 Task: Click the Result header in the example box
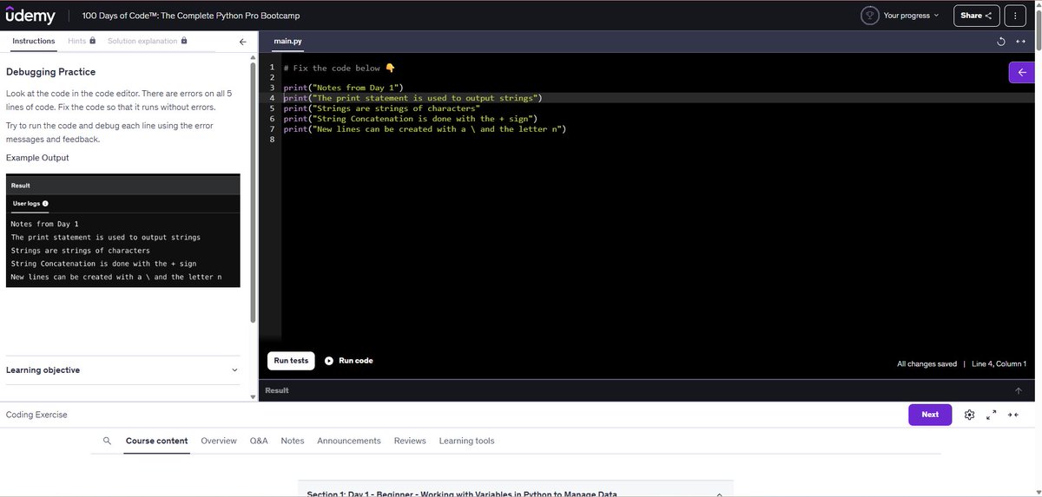click(20, 186)
